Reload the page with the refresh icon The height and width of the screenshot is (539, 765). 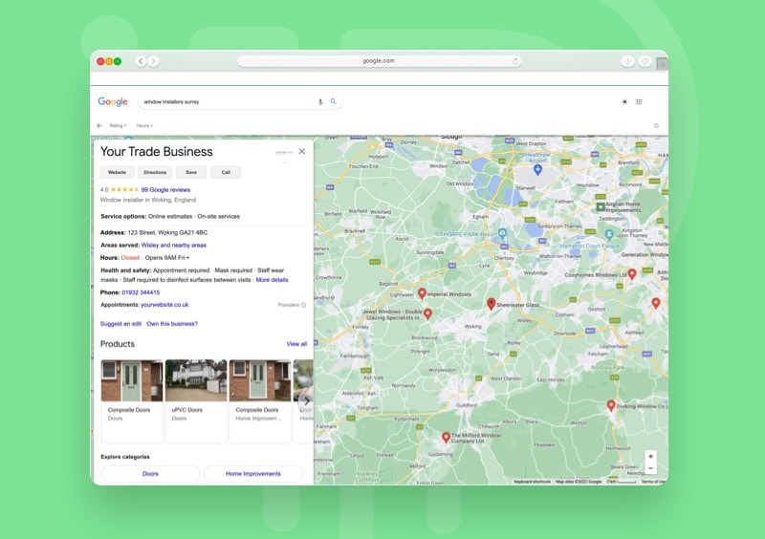pyautogui.click(x=515, y=61)
